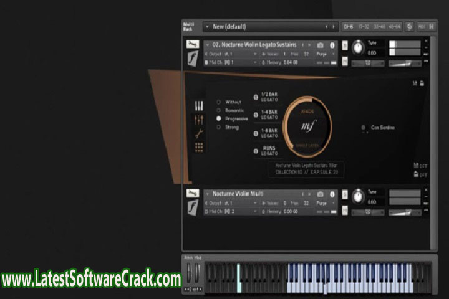Expand Legato Sustains instrument name dropdown
The width and height of the screenshot is (449, 299).
pos(207,45)
